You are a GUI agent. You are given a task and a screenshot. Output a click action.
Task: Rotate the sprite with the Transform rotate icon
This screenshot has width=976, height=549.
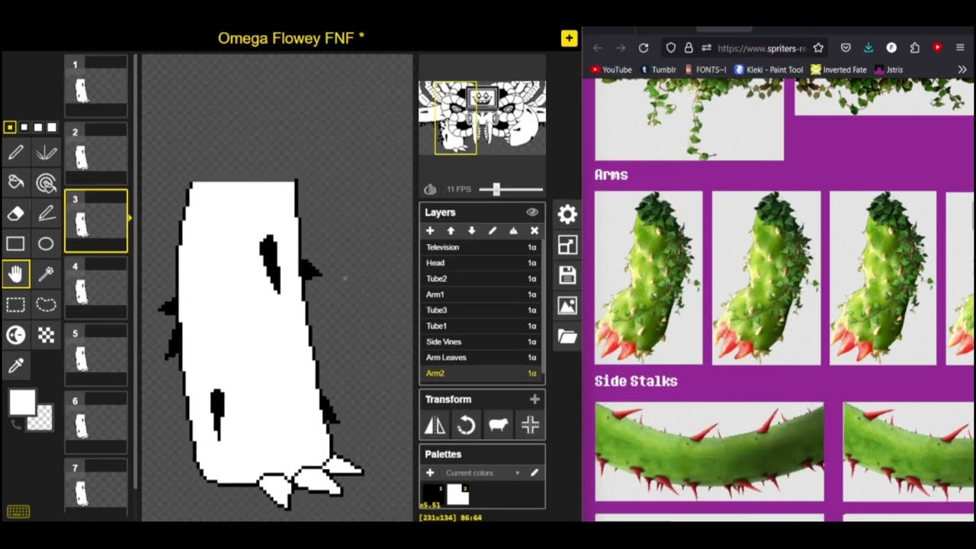tap(467, 425)
